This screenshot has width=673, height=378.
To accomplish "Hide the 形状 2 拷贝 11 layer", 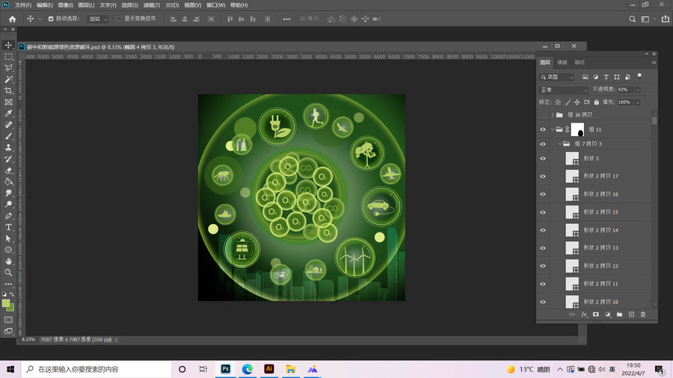I will tap(543, 284).
